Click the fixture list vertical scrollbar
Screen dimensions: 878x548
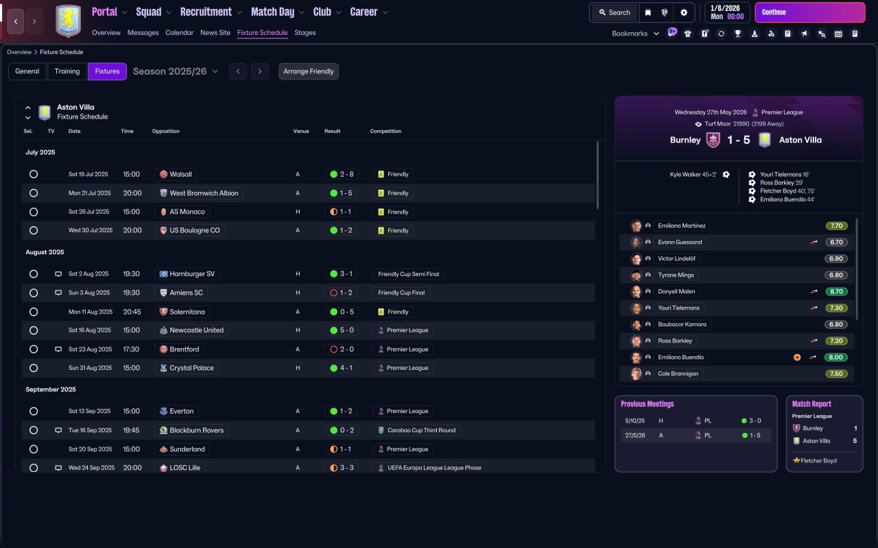pos(598,175)
